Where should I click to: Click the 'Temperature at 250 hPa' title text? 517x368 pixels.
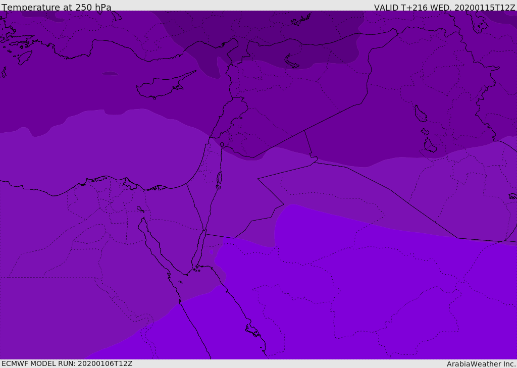click(57, 7)
